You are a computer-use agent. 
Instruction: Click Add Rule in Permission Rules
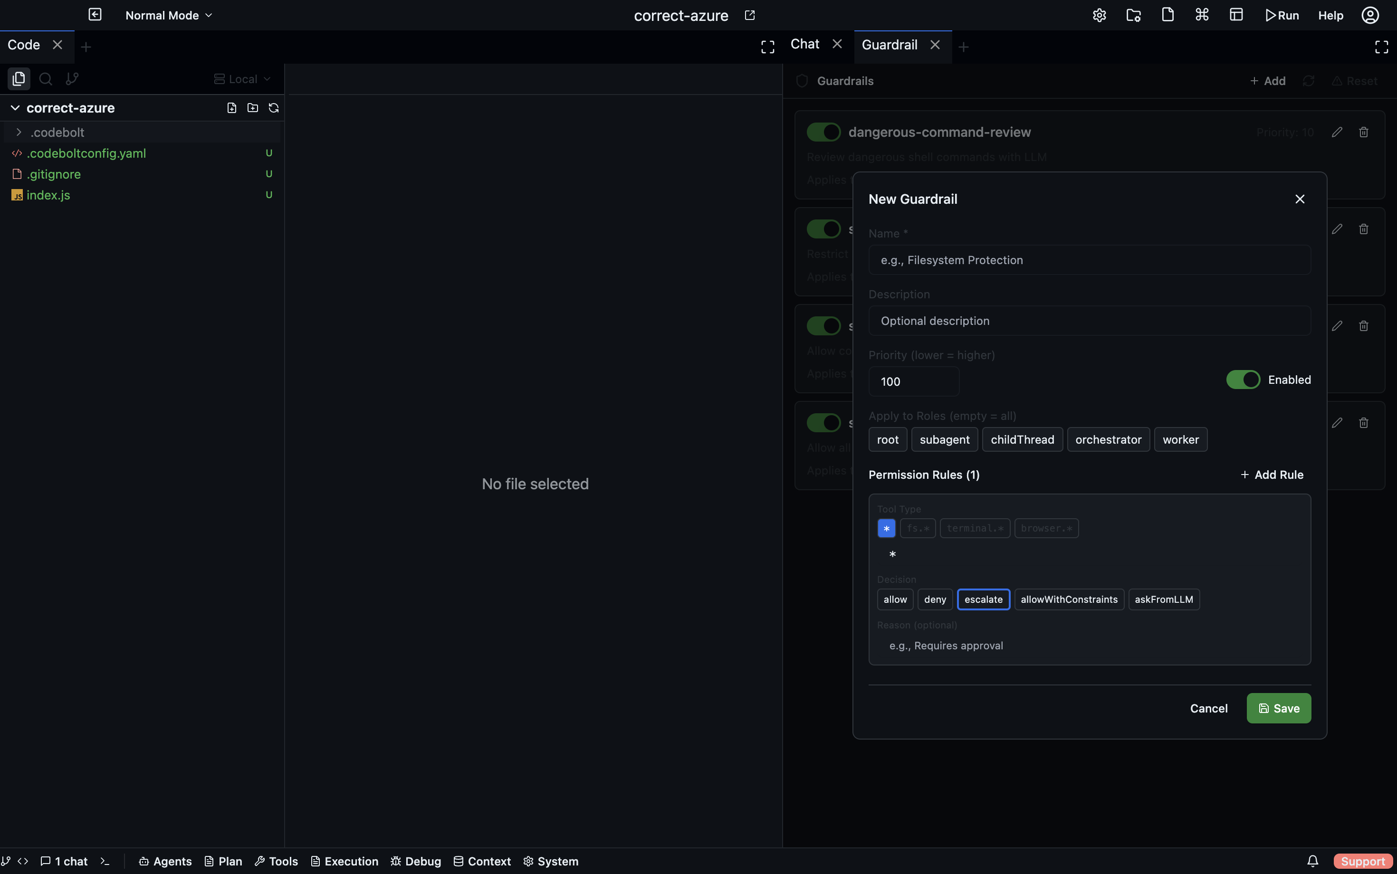click(1272, 475)
